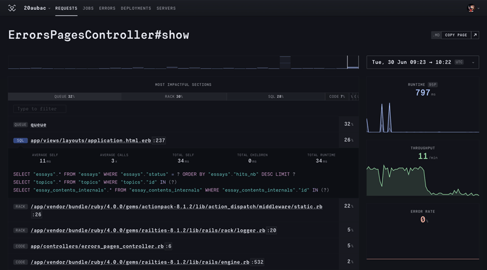Image resolution: width=487 pixels, height=270 pixels.
Task: Click the runtime 797 ms value
Action: pyautogui.click(x=425, y=92)
